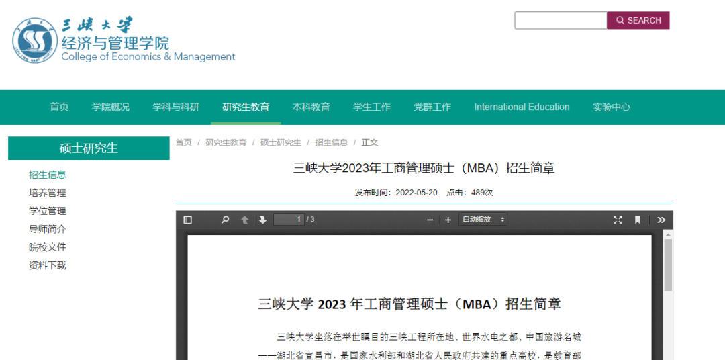Open the 学生工作 menu item
725x360 pixels.
372,107
